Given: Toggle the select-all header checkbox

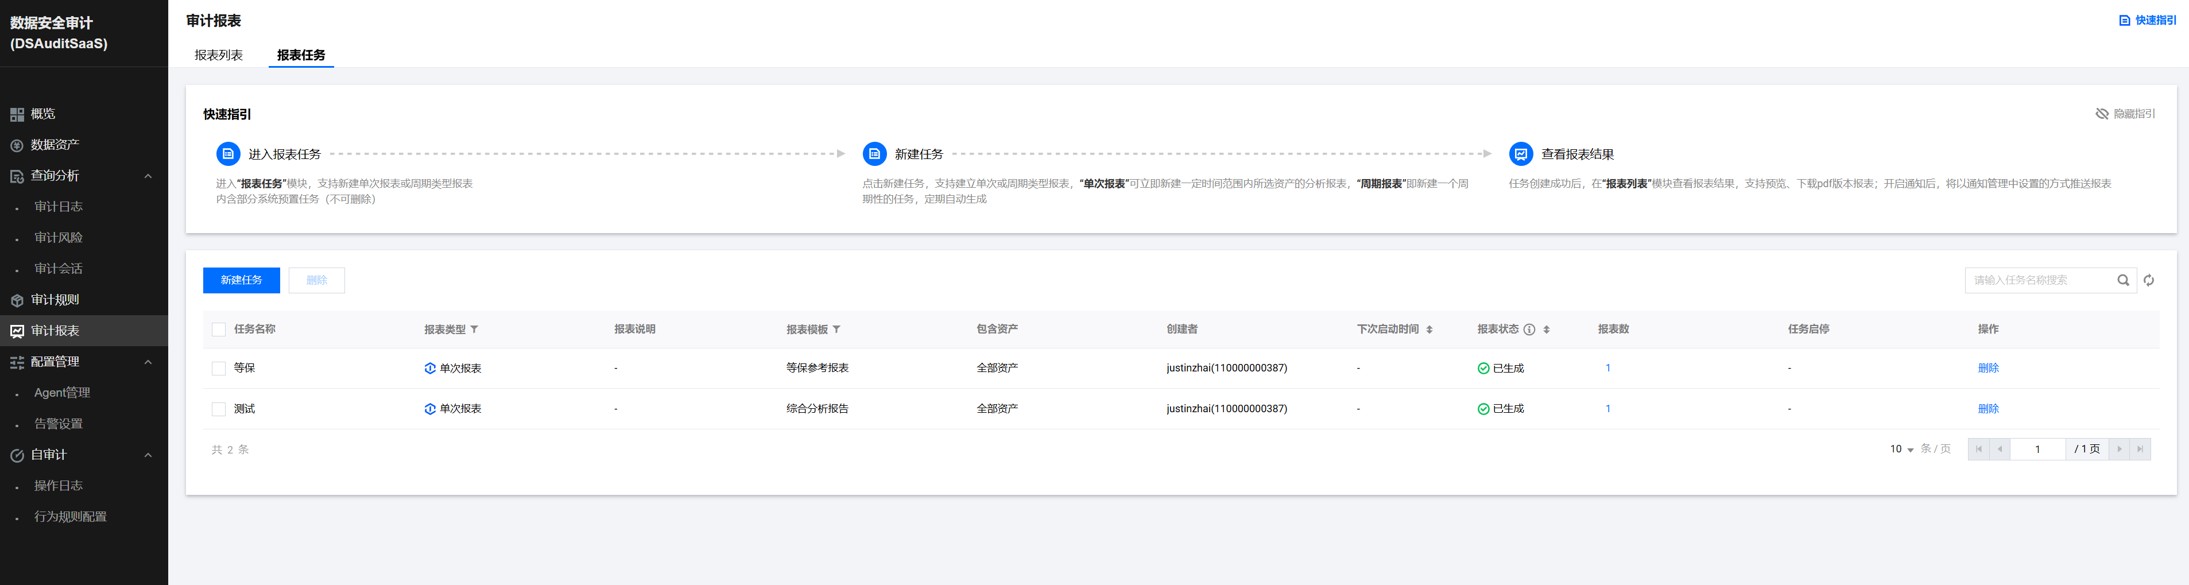Looking at the screenshot, I should [x=218, y=330].
